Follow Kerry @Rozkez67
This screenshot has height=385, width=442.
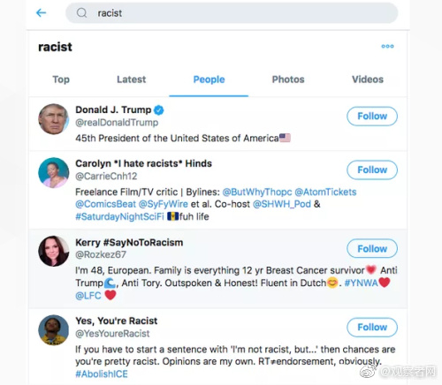[x=372, y=249]
